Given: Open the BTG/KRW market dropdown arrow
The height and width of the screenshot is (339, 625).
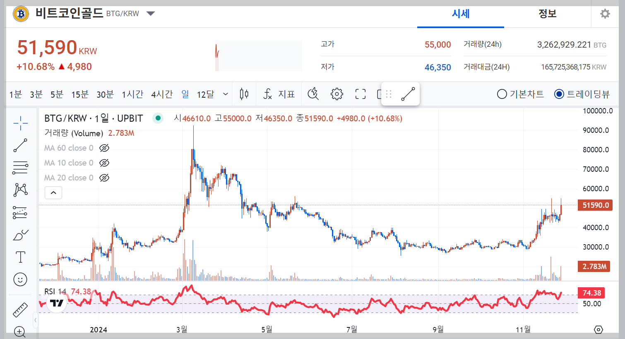Looking at the screenshot, I should (151, 14).
